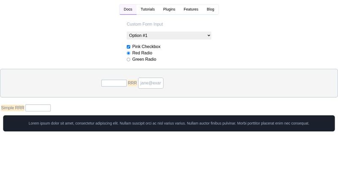Click the 'Custom Form Input' heading
Viewport: 338px width, 190px height.
pyautogui.click(x=145, y=24)
